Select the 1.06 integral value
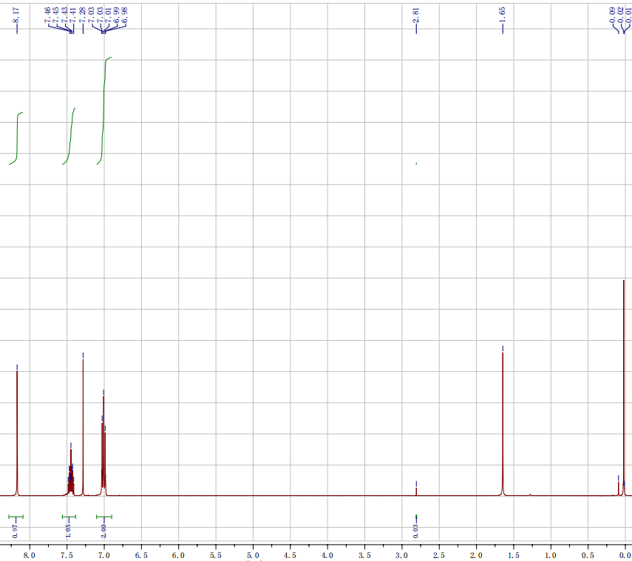This screenshot has height=561, width=632. (69, 529)
